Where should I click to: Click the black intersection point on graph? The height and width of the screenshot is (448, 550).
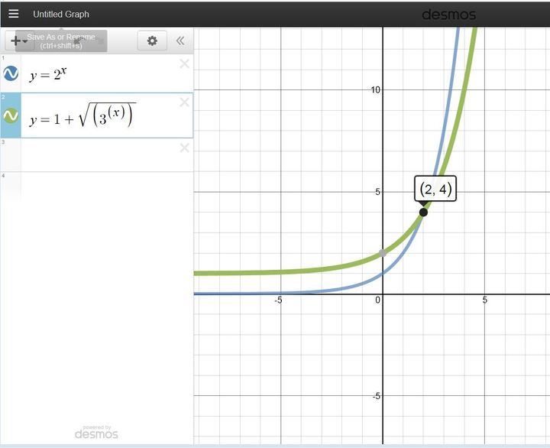coord(423,212)
